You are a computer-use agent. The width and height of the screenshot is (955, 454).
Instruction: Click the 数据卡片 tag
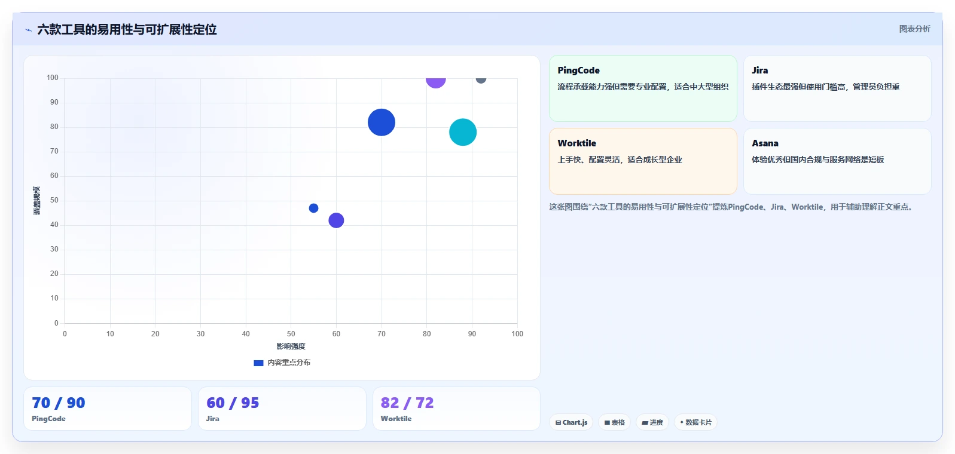coord(695,422)
